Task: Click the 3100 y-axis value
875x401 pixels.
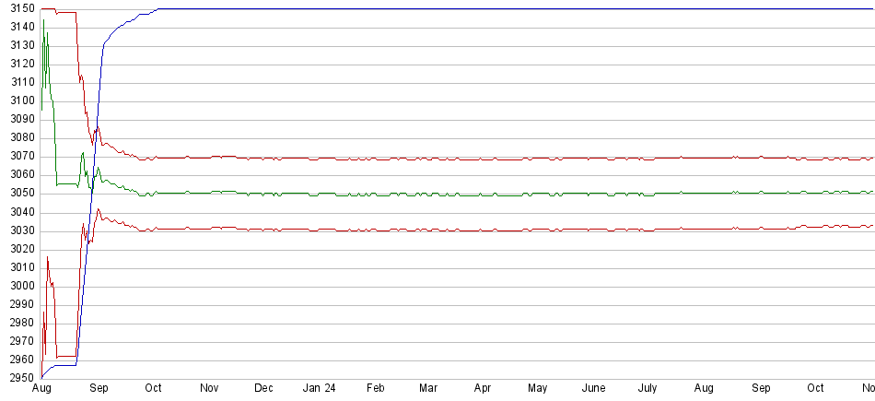Action: [22, 101]
